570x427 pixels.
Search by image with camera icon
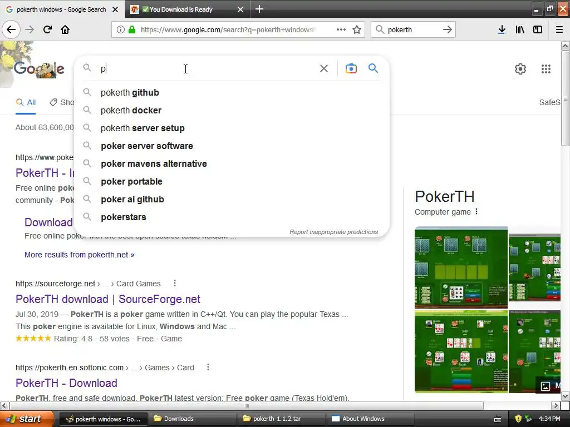(x=351, y=68)
